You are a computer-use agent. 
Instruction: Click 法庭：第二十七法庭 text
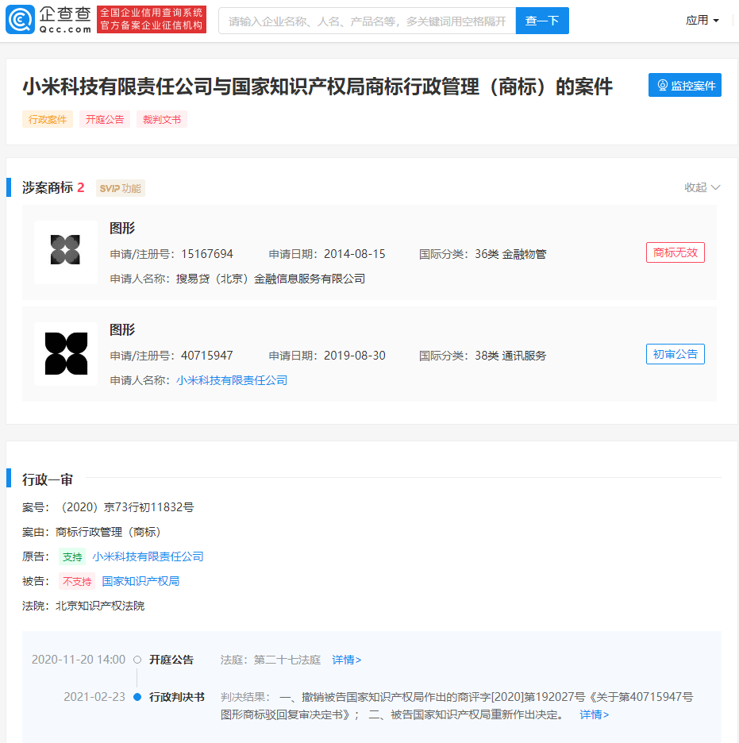pyautogui.click(x=271, y=660)
